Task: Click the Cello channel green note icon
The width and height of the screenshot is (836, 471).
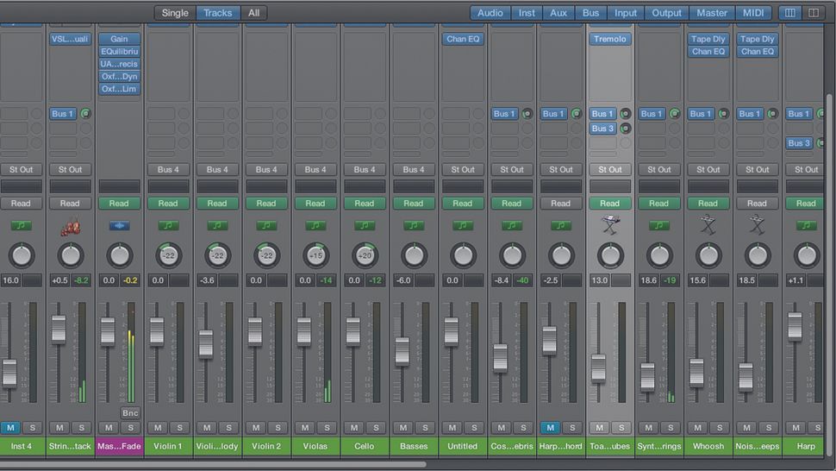Action: click(365, 226)
